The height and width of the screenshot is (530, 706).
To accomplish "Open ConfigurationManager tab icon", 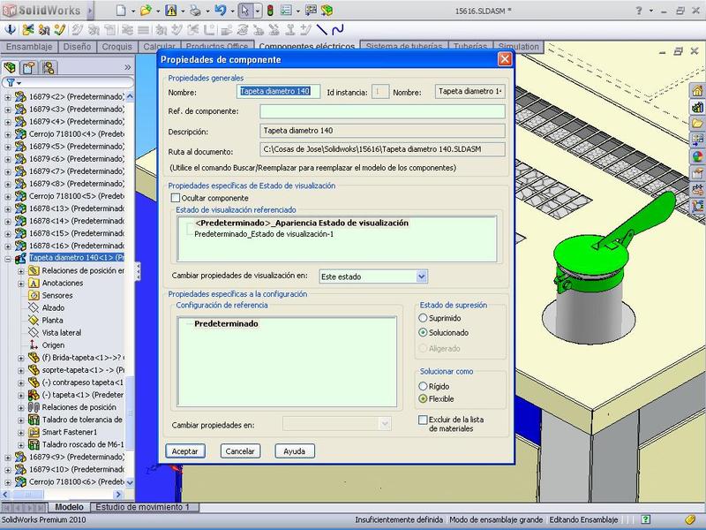I will [49, 68].
